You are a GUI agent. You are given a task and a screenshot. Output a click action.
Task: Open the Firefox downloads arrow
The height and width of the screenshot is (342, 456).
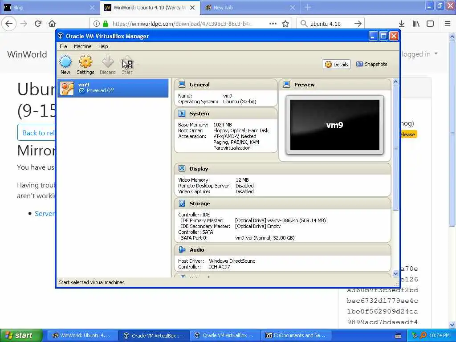point(402,24)
